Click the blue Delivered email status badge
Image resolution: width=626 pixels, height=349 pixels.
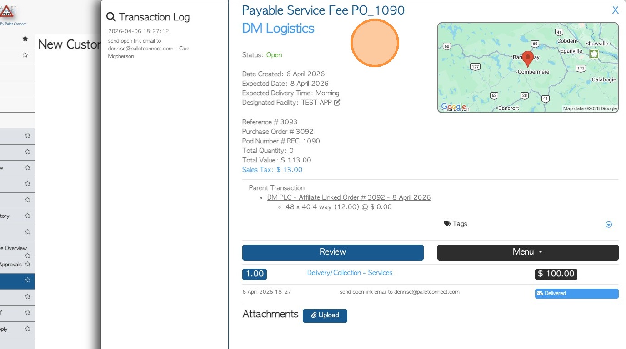click(576, 294)
